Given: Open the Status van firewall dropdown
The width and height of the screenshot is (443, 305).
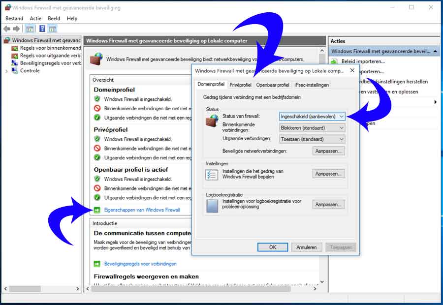Looking at the screenshot, I should click(x=312, y=117).
